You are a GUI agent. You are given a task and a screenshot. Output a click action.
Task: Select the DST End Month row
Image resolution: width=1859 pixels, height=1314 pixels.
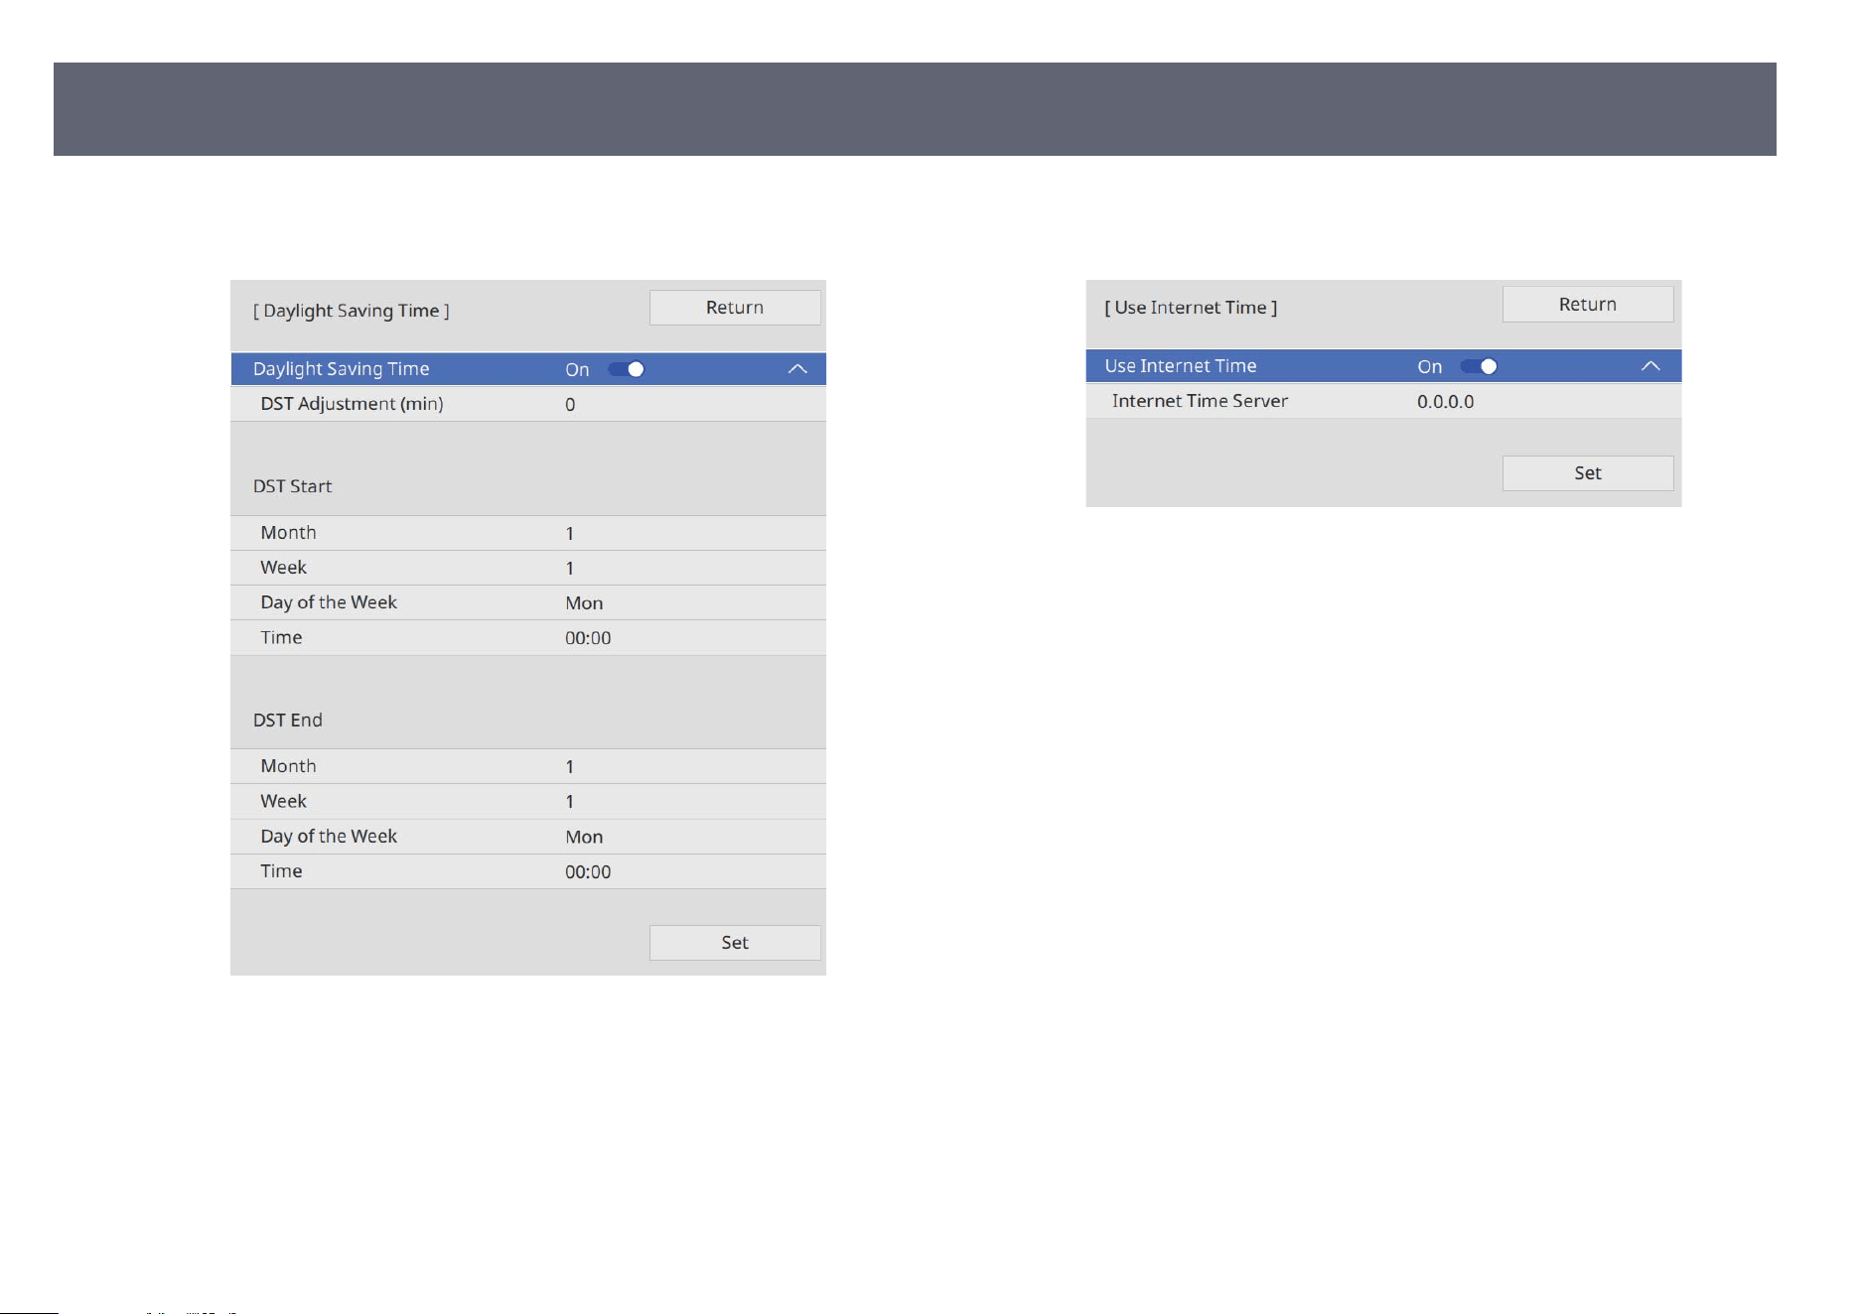point(528,766)
